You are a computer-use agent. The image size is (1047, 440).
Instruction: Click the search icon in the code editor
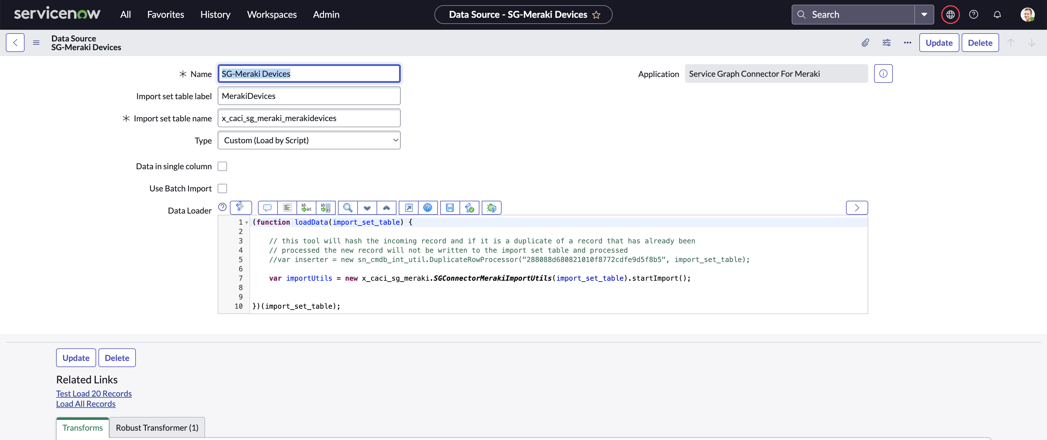point(347,207)
